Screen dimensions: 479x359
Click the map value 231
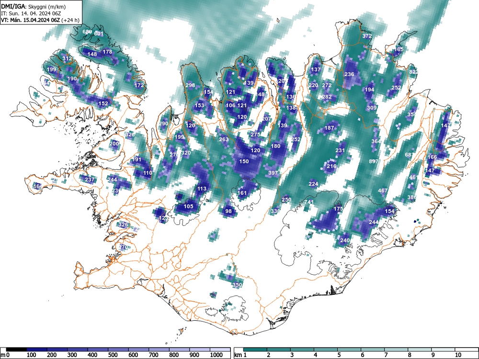click(x=340, y=150)
